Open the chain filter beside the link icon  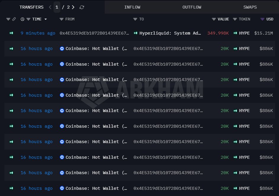pyautogui.click(x=8, y=19)
